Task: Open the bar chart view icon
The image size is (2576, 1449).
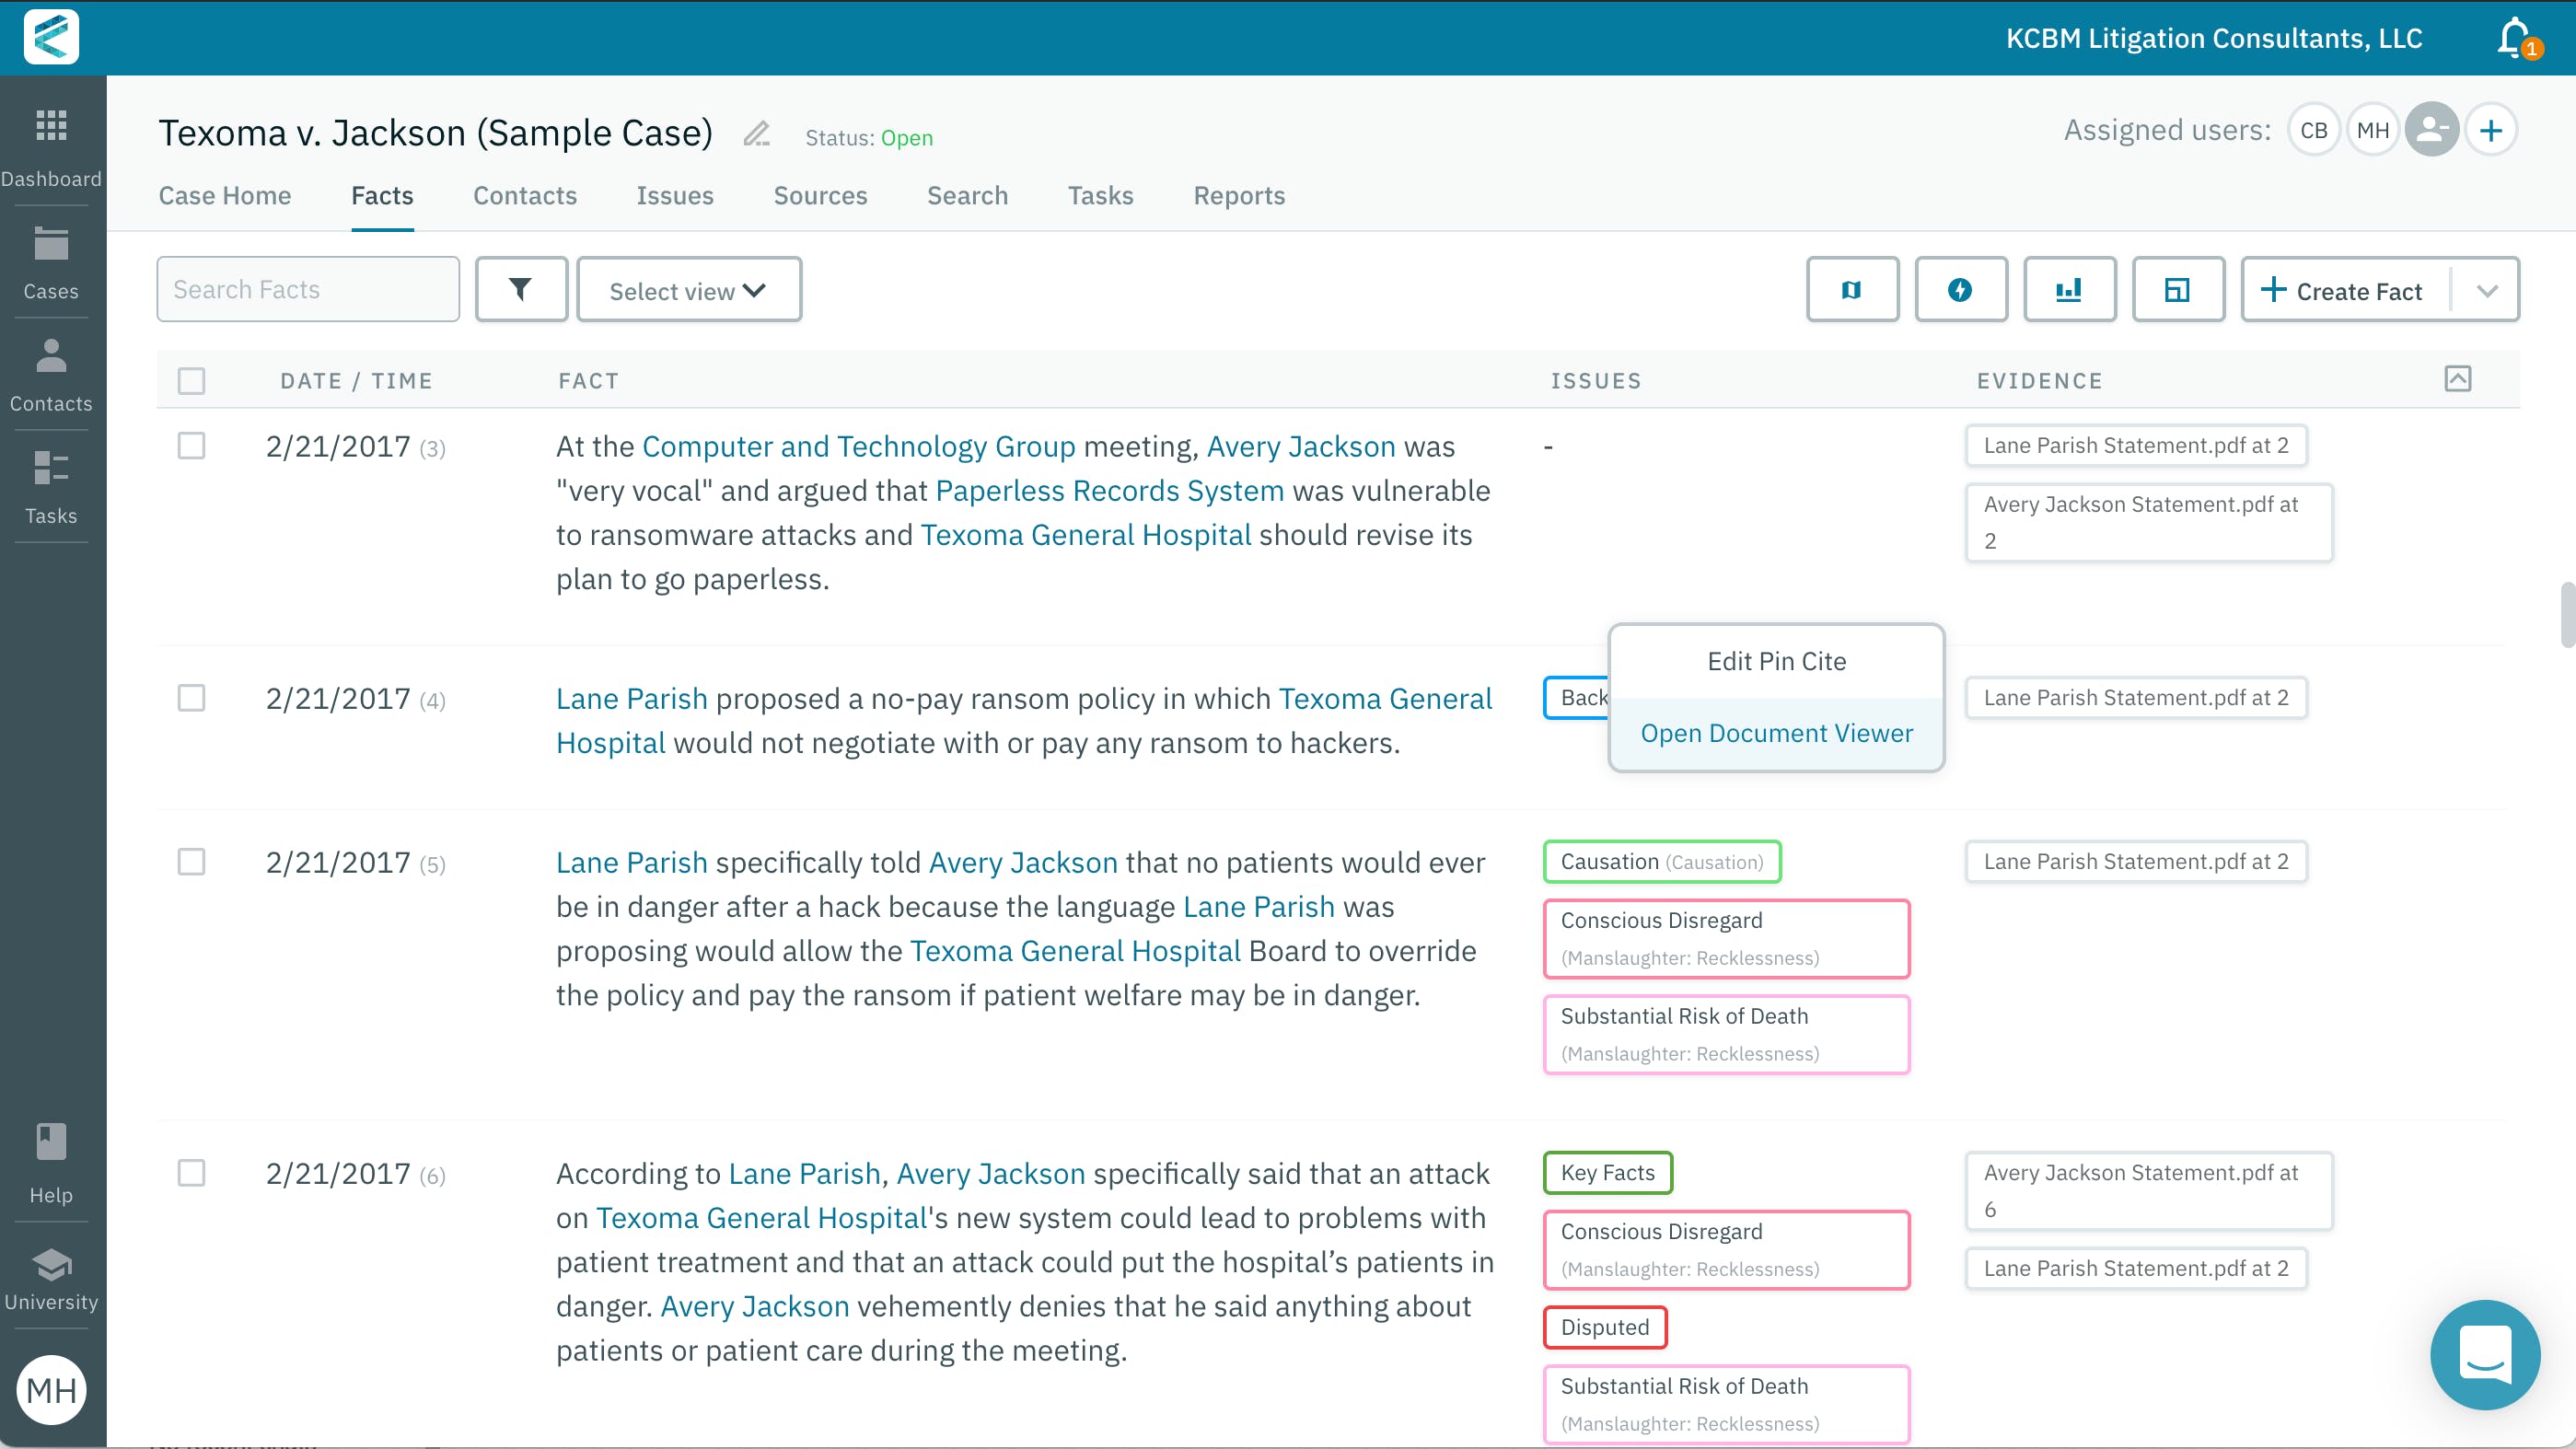Action: [2068, 290]
